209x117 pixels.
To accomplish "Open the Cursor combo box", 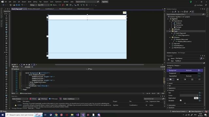I will point(189,95).
